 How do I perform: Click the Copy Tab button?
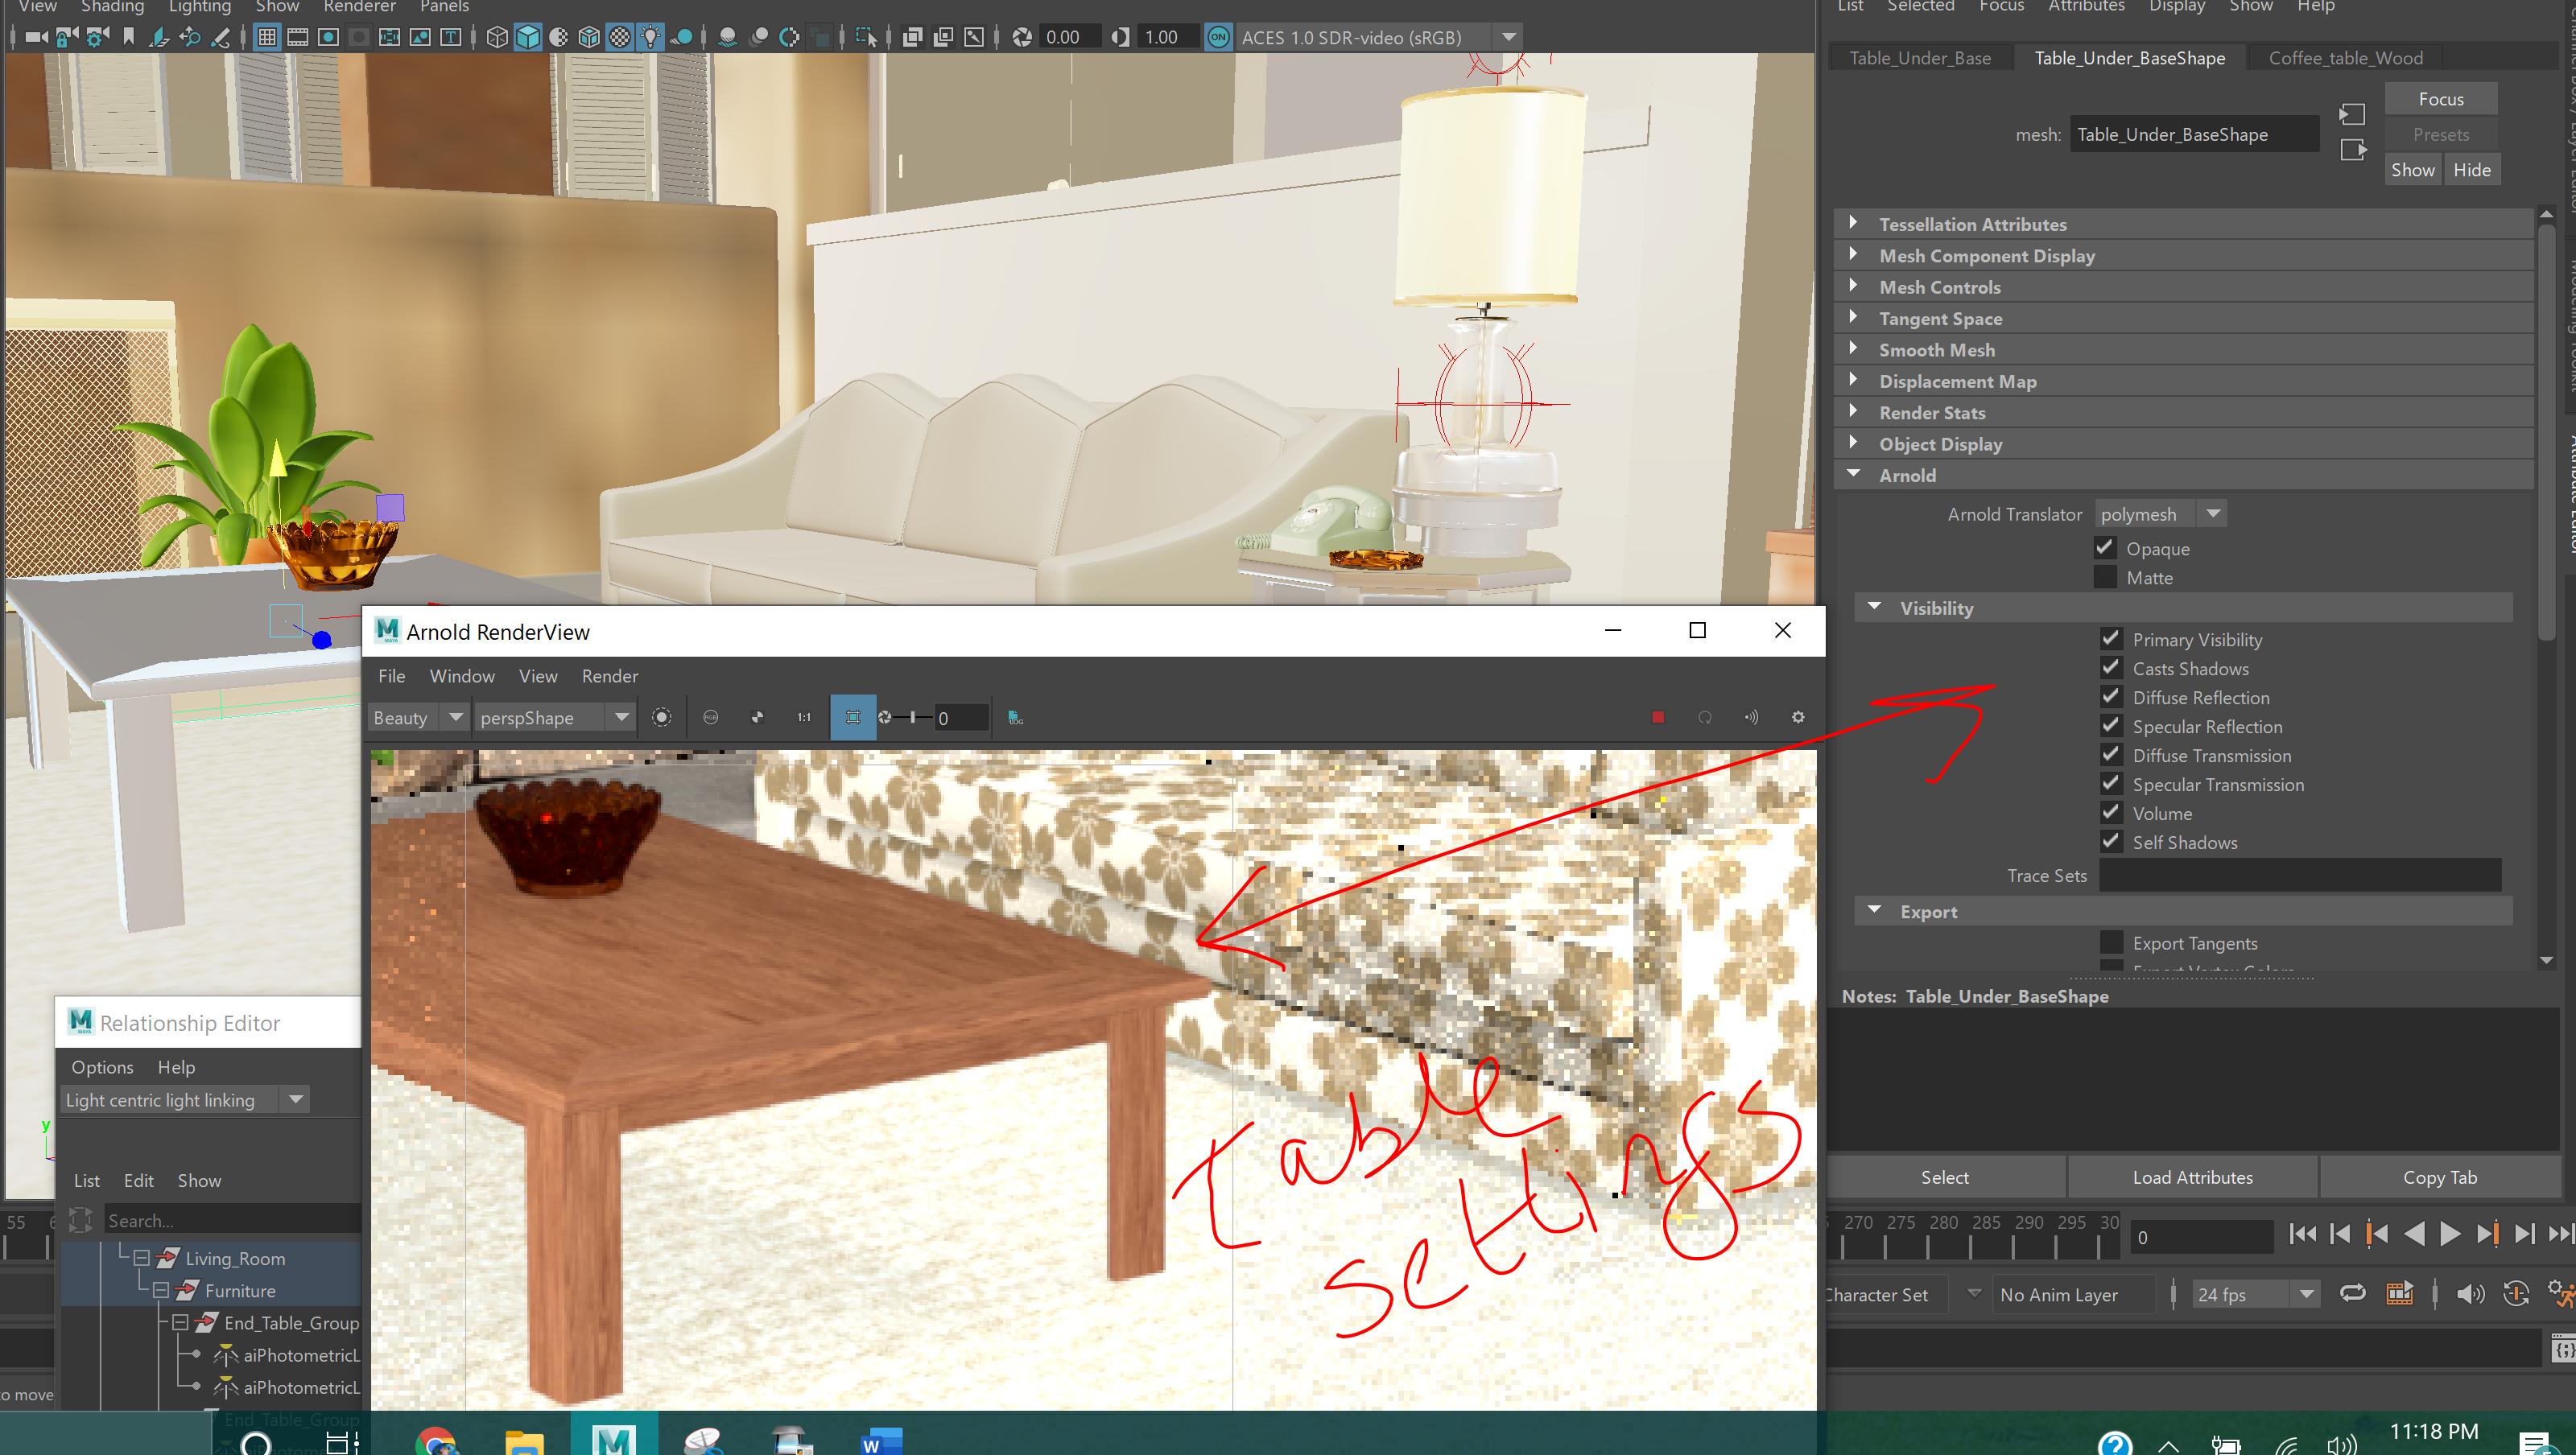[2440, 1177]
